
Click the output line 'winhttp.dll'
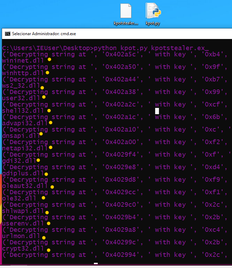tap(23, 73)
